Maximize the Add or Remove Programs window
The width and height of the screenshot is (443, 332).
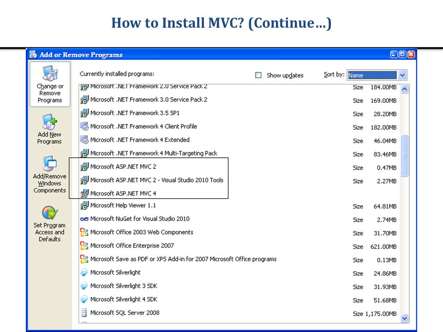coord(402,54)
